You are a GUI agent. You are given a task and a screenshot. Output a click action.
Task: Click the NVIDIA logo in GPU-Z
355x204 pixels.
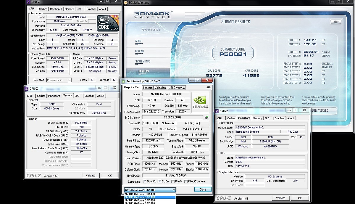pos(200,102)
